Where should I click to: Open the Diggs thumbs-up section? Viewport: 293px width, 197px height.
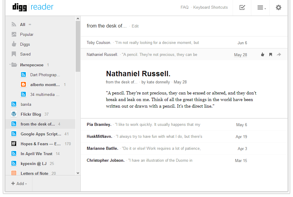click(x=25, y=44)
